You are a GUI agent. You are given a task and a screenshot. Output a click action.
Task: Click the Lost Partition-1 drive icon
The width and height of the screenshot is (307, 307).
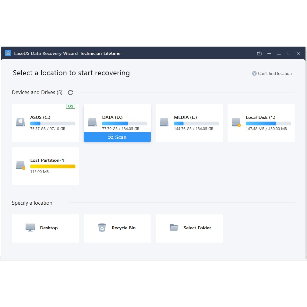(x=21, y=165)
